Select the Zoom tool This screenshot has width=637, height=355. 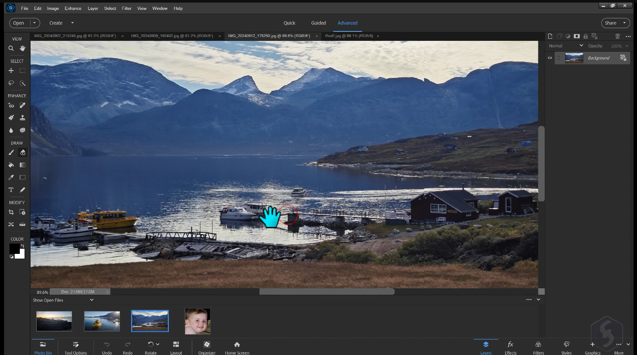point(11,49)
